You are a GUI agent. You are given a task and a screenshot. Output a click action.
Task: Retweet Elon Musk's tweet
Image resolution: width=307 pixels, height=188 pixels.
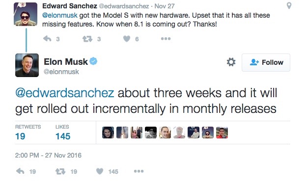pos(60,172)
